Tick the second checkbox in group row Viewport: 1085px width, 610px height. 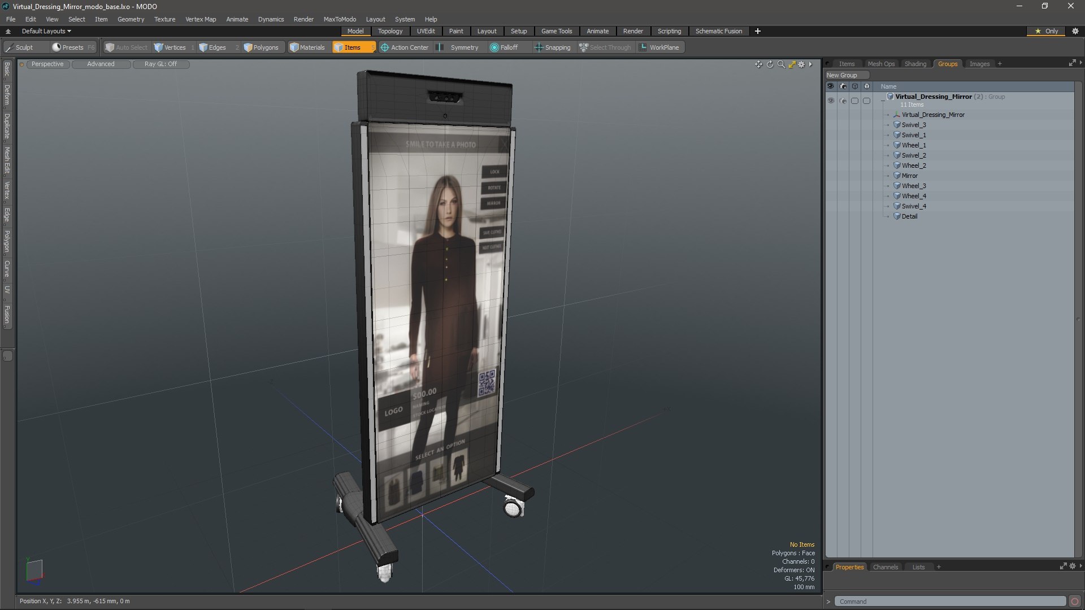[x=866, y=101]
